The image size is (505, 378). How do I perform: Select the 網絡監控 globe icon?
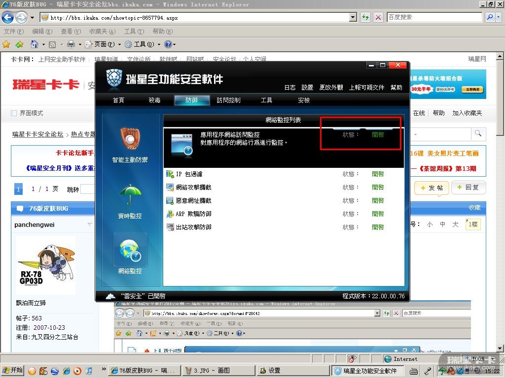pyautogui.click(x=130, y=250)
